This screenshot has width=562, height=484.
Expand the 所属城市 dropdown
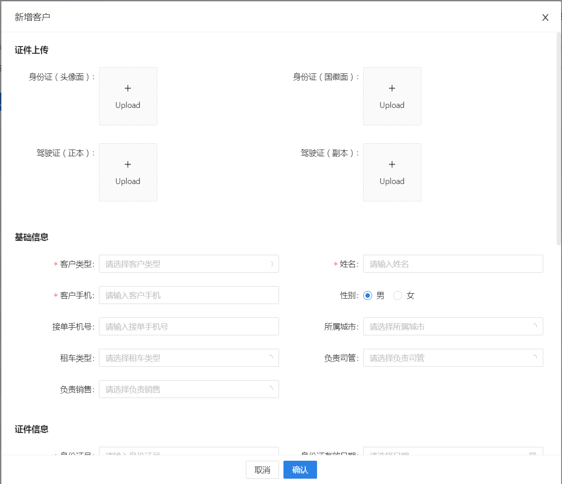(453, 326)
